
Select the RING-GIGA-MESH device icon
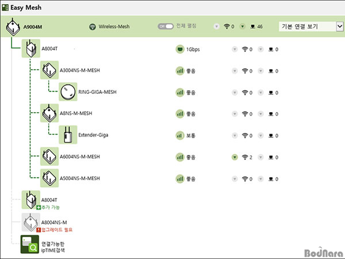[68, 92]
